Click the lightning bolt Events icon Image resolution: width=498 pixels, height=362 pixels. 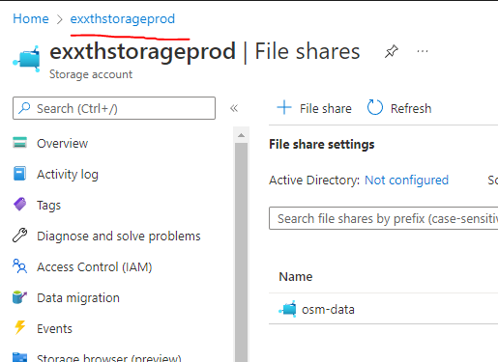(20, 327)
